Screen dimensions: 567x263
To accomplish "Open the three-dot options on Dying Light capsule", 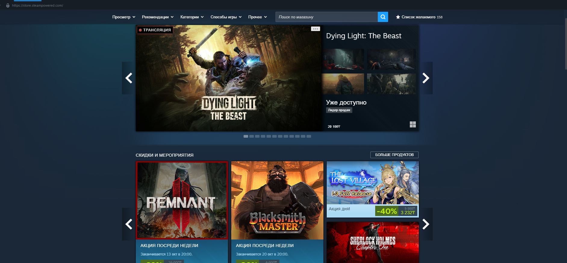I will 315,29.
